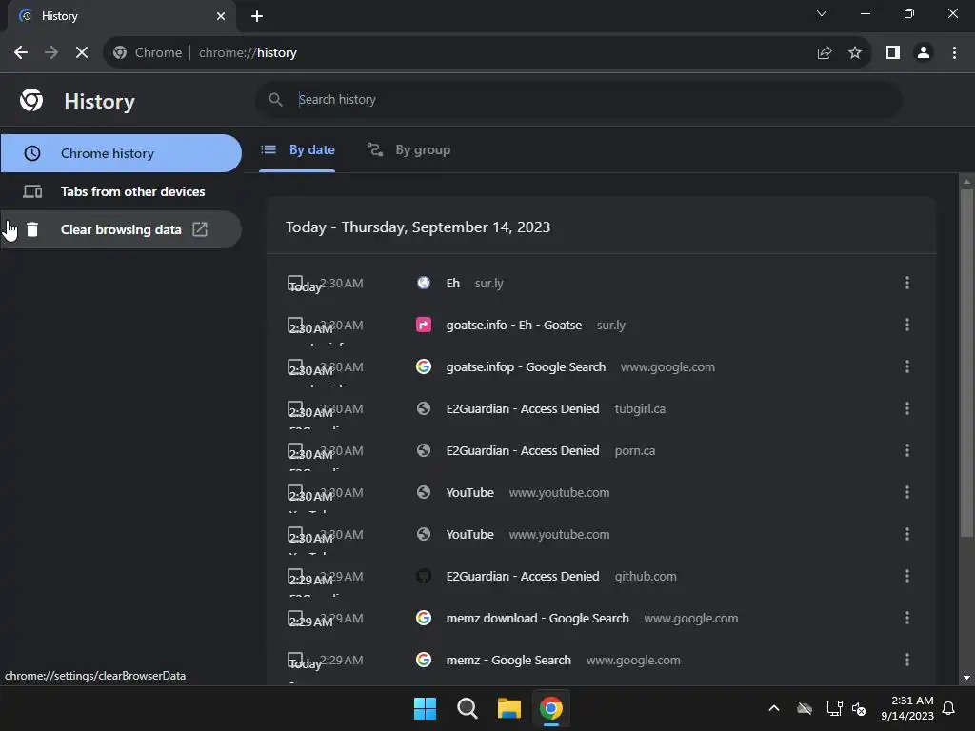Open goatse.infop - Google Search link
This screenshot has width=975, height=731.
coord(526,366)
